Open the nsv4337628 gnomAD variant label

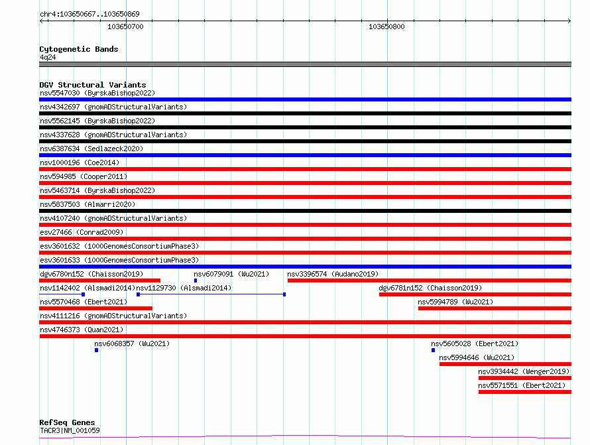tap(113, 135)
